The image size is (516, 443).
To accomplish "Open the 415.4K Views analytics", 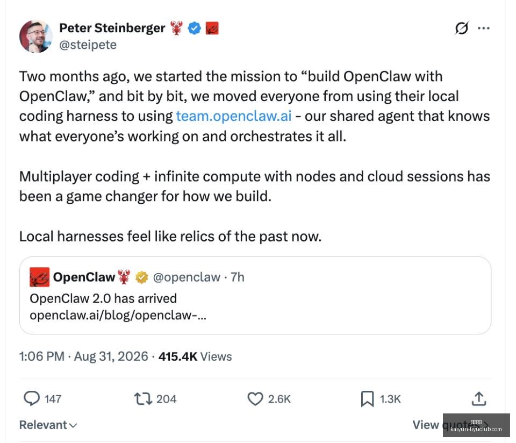I will (195, 356).
